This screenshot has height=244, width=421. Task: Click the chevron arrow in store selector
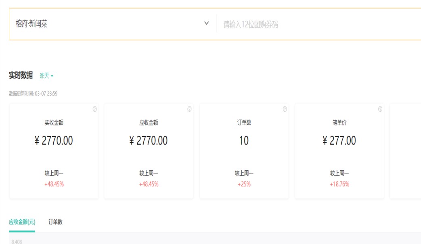[207, 23]
